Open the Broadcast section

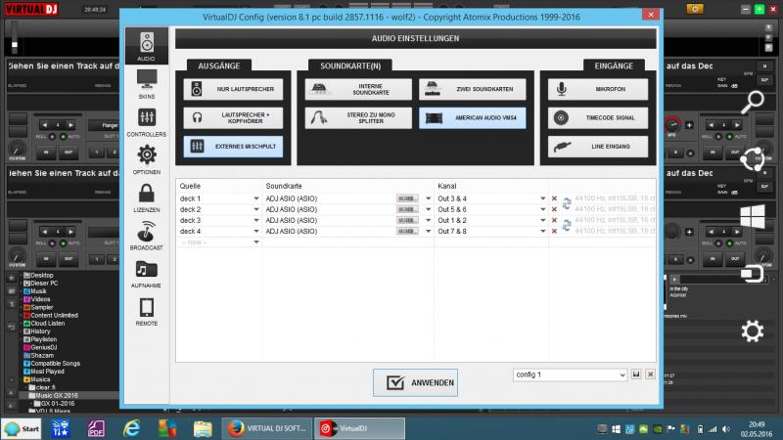pyautogui.click(x=146, y=236)
